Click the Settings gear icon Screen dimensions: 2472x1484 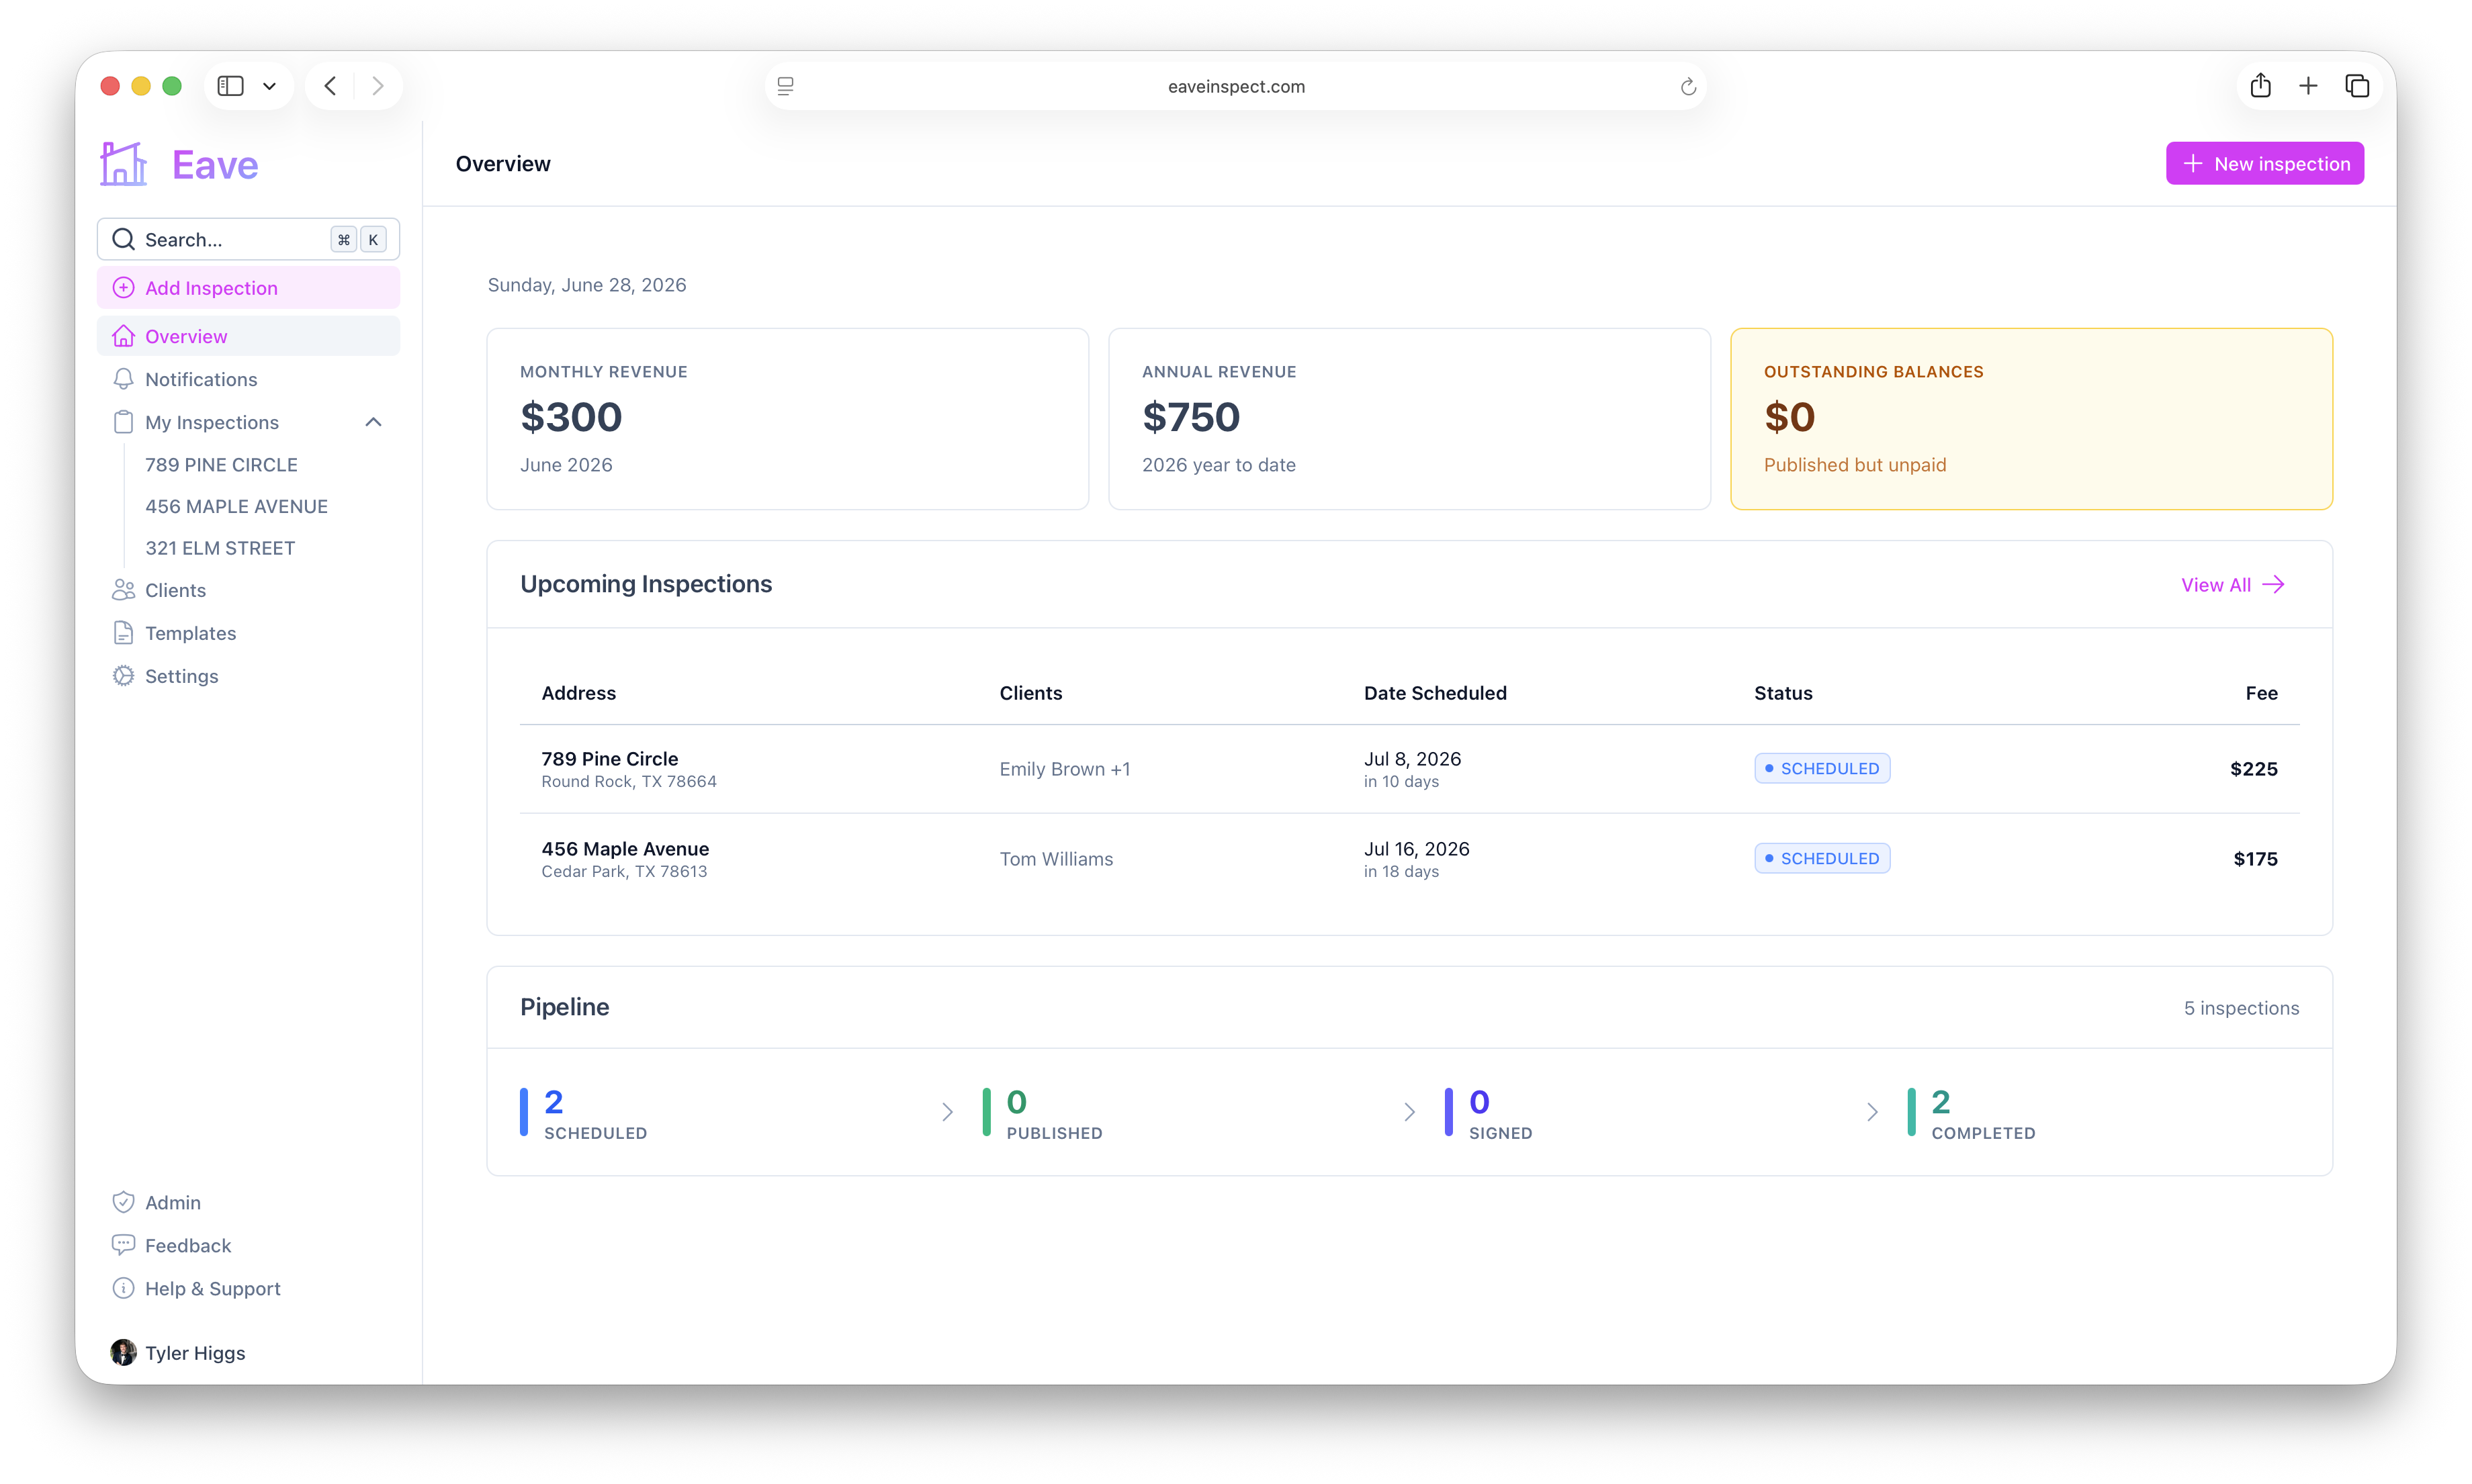click(123, 676)
